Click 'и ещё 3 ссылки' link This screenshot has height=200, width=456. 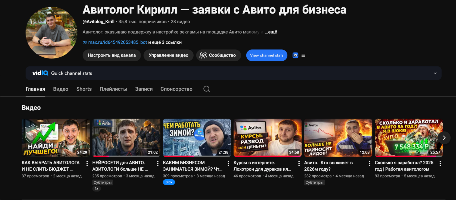click(165, 42)
